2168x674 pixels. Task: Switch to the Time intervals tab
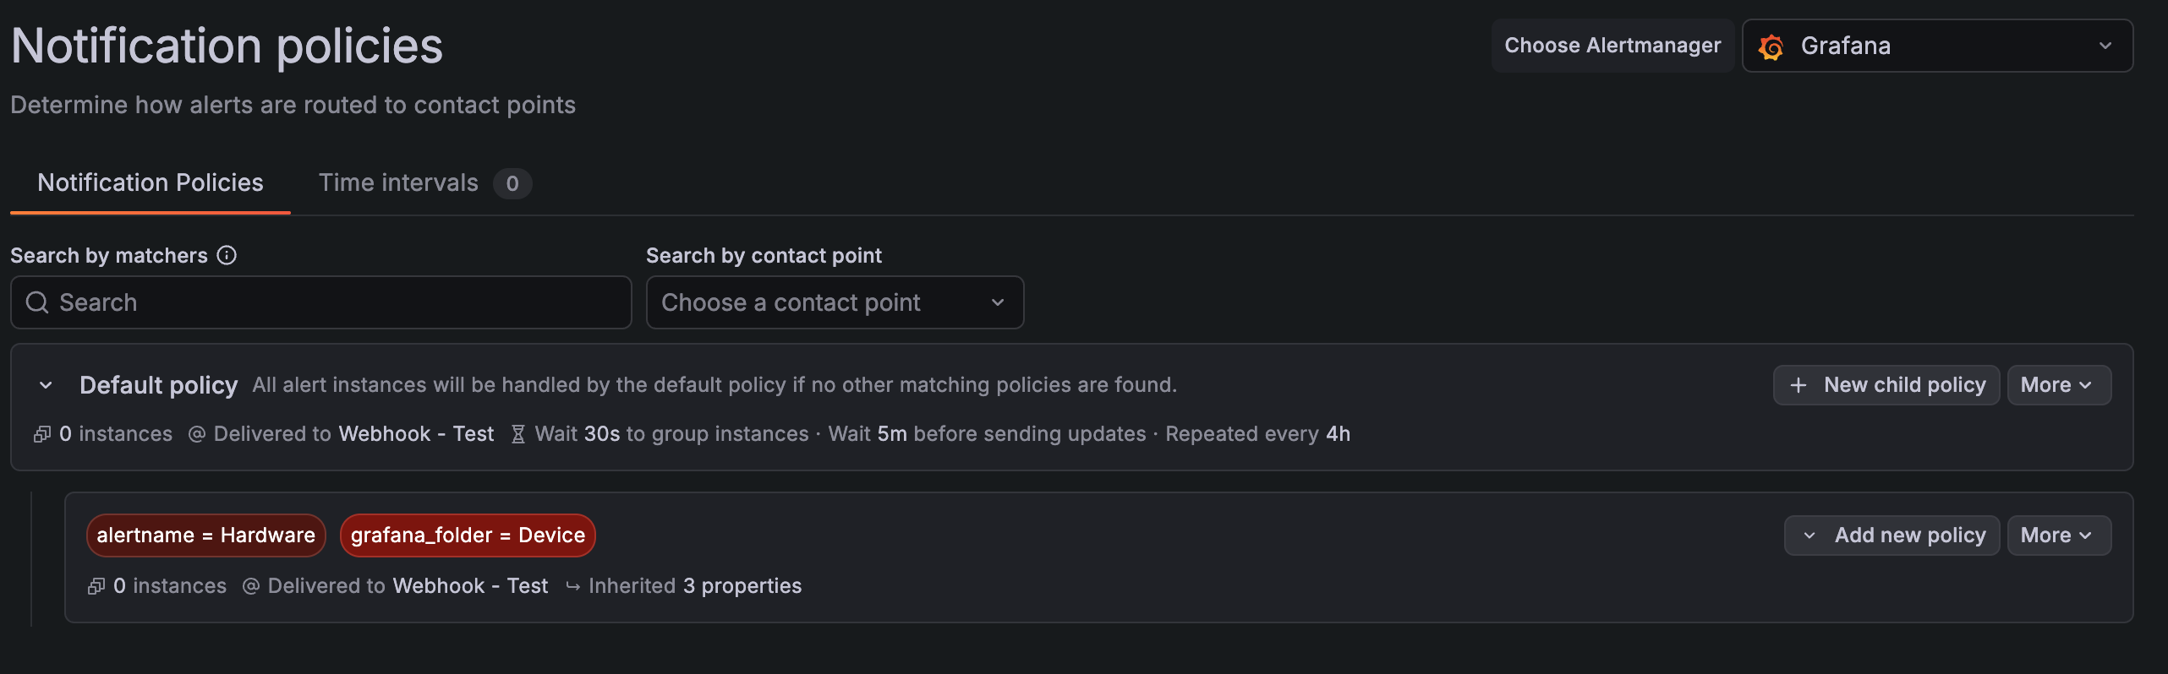[398, 182]
